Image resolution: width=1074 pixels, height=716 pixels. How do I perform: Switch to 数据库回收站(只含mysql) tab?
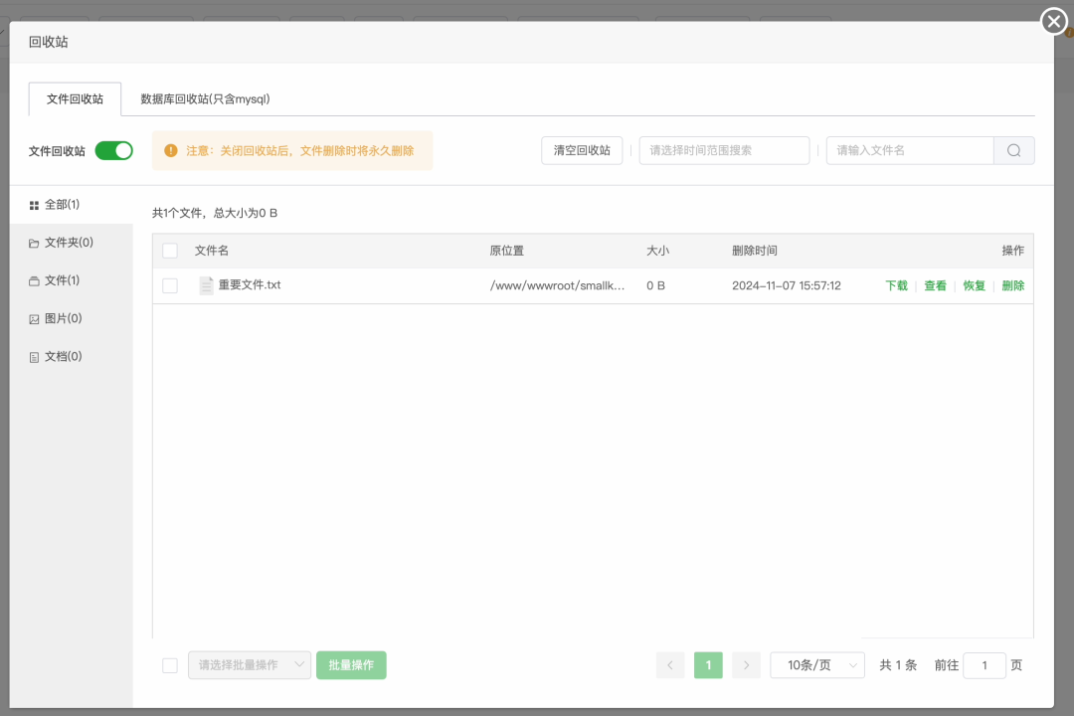pyautogui.click(x=205, y=99)
